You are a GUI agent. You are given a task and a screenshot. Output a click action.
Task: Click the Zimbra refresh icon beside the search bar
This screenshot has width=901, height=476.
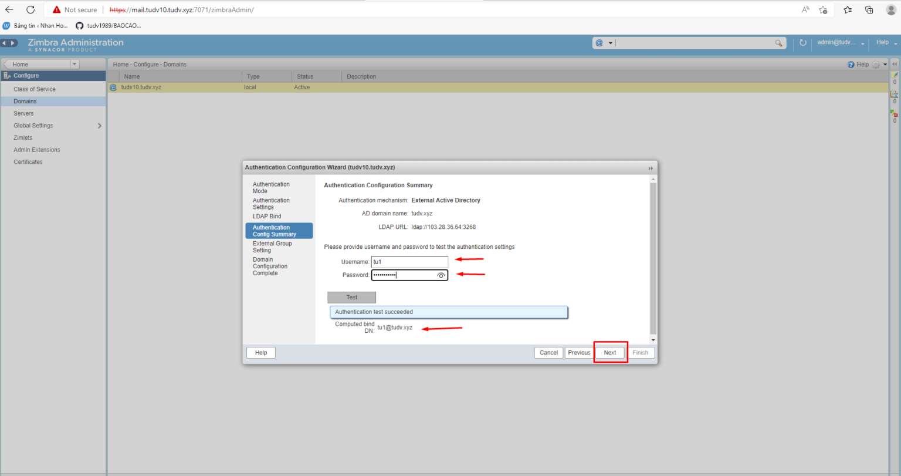click(802, 42)
